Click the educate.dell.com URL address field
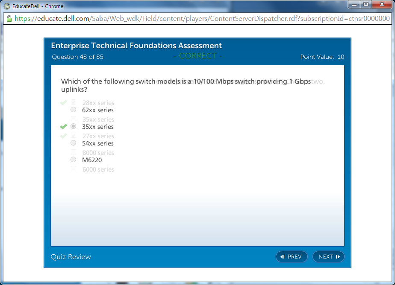395x285 pixels. coord(201,19)
